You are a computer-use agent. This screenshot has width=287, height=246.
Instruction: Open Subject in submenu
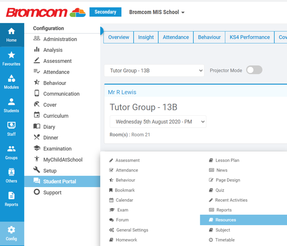219,230
